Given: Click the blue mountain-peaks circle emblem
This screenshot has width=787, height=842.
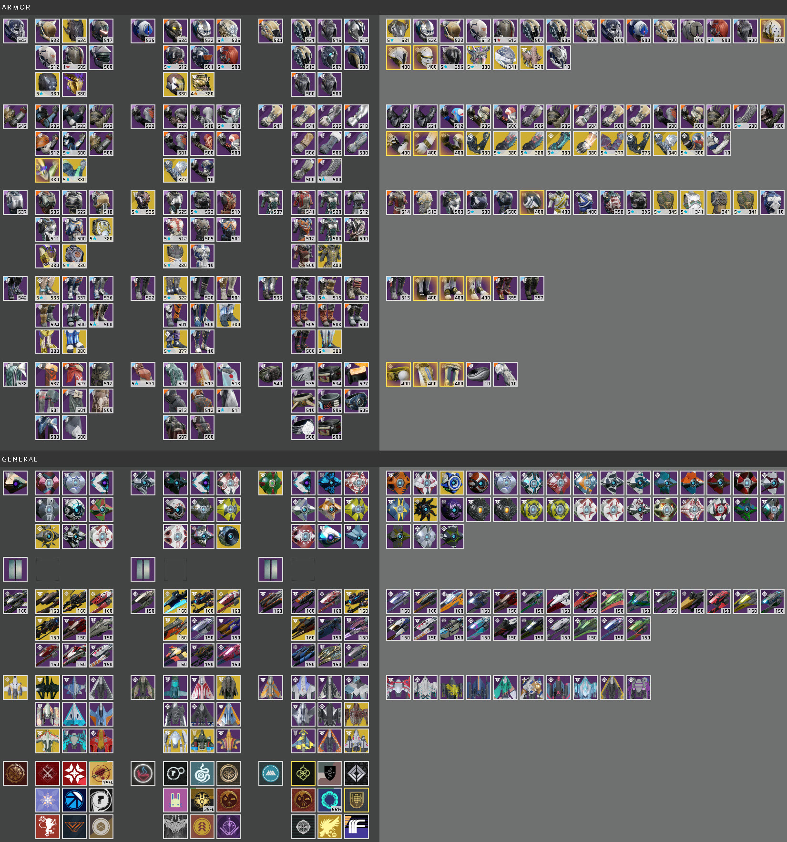Looking at the screenshot, I should click(271, 773).
